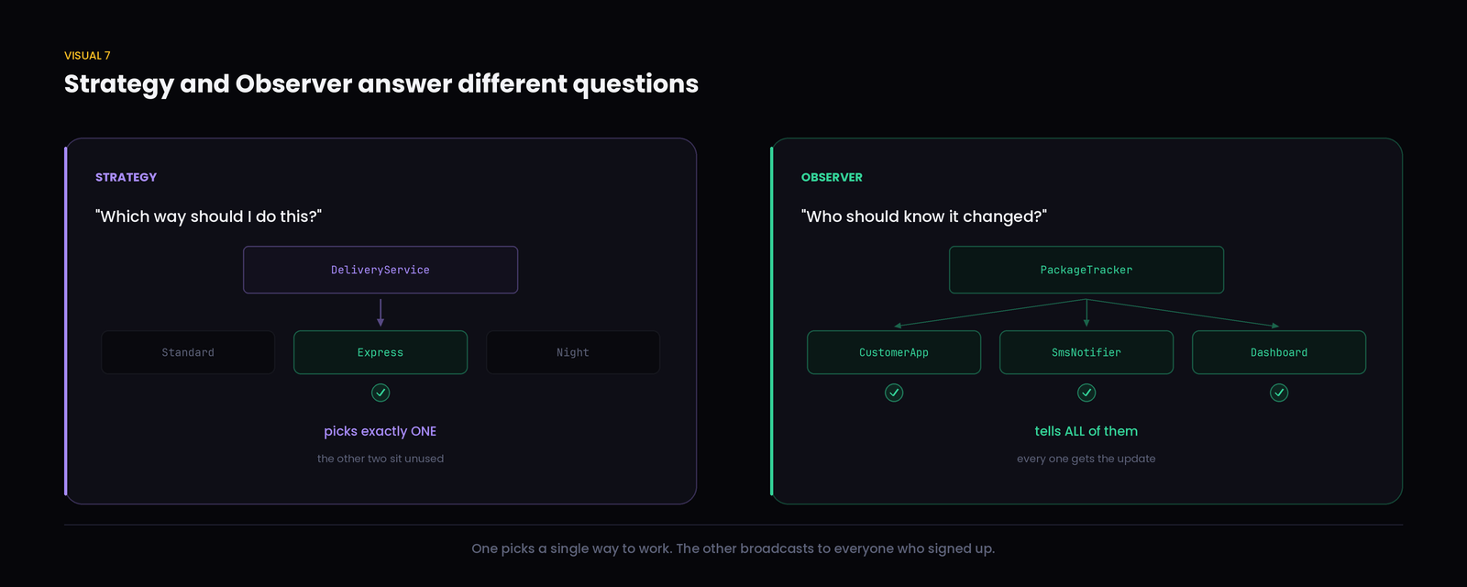Screen dimensions: 1467x587
Task: Click the 'tells ALL of them' caption
Action: 1086,431
